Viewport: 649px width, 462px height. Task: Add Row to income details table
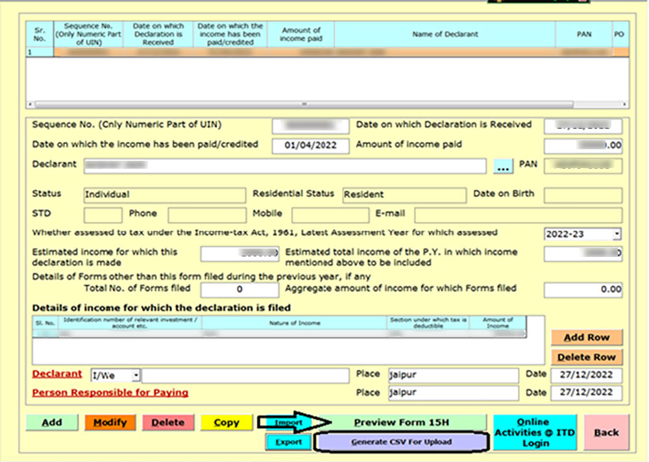pos(586,337)
